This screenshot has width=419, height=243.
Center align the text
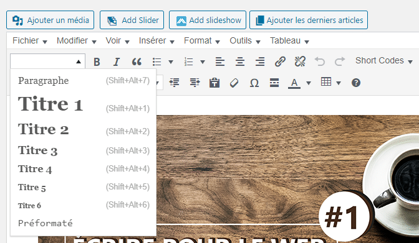(240, 62)
